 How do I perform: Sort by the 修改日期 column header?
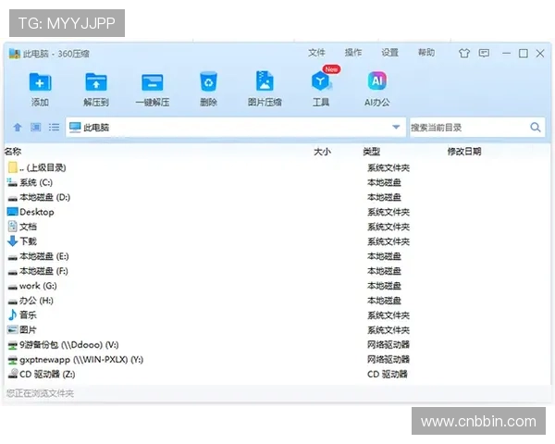click(x=464, y=152)
